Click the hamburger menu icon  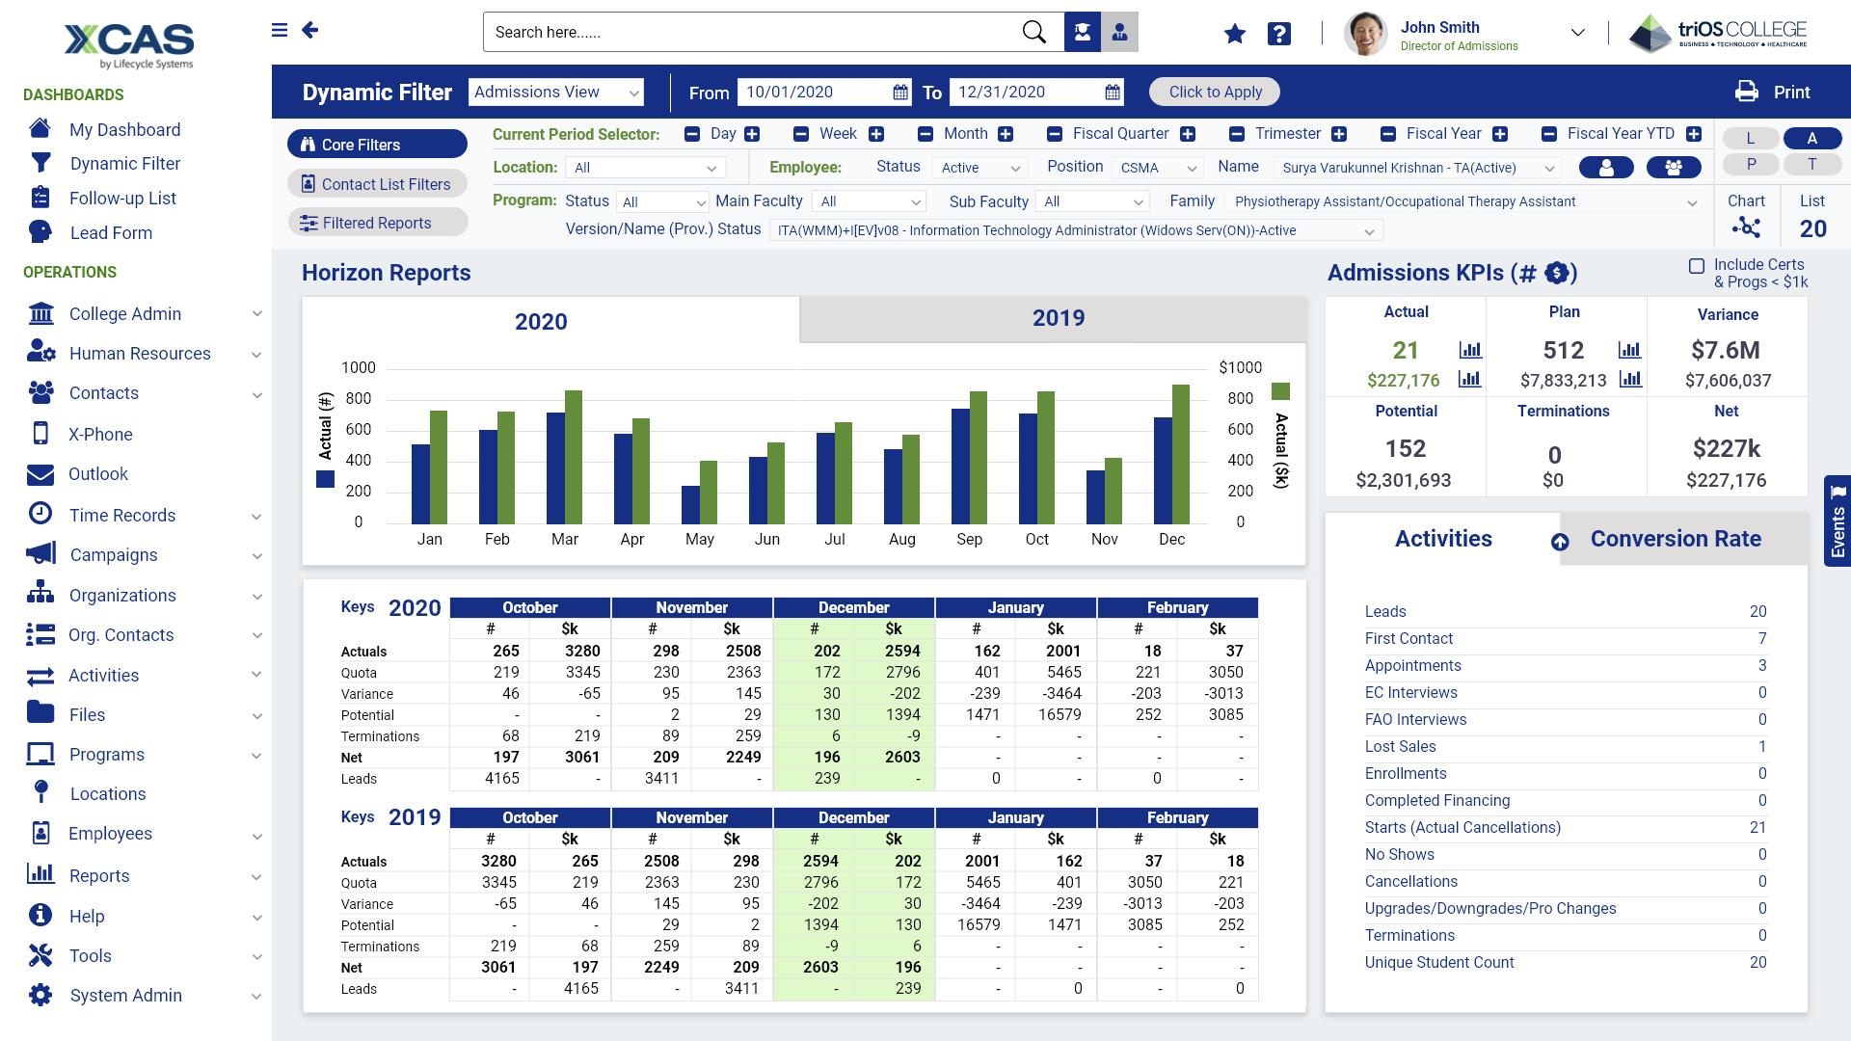tap(280, 30)
